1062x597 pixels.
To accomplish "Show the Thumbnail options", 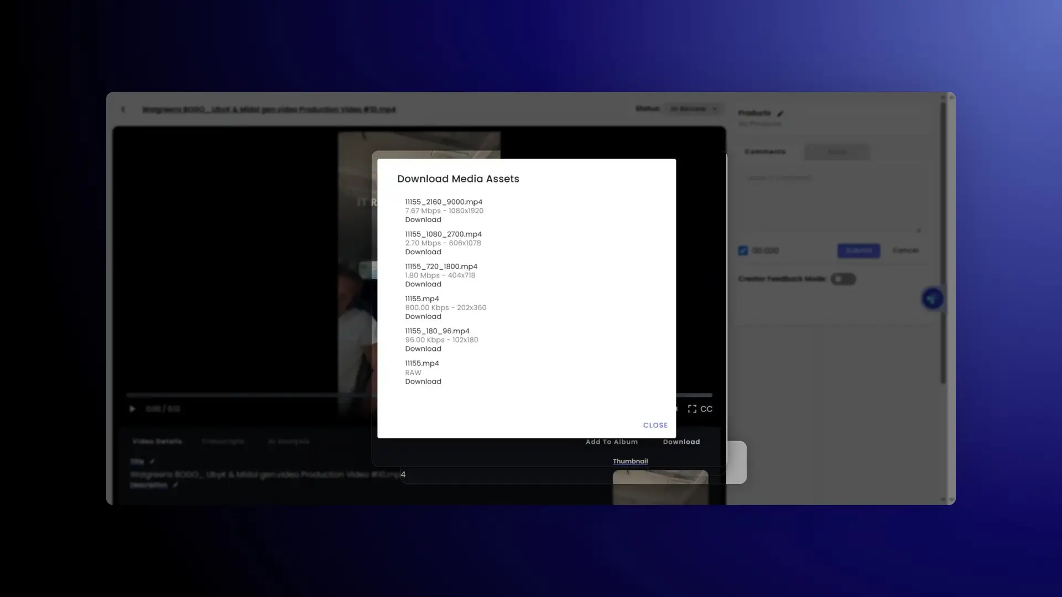I will pyautogui.click(x=630, y=460).
